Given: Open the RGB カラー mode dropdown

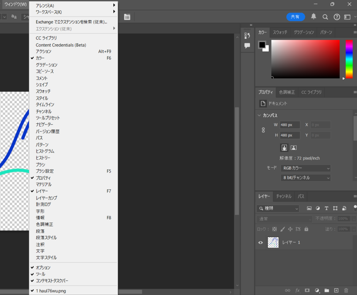Looking at the screenshot, I should pyautogui.click(x=305, y=168).
